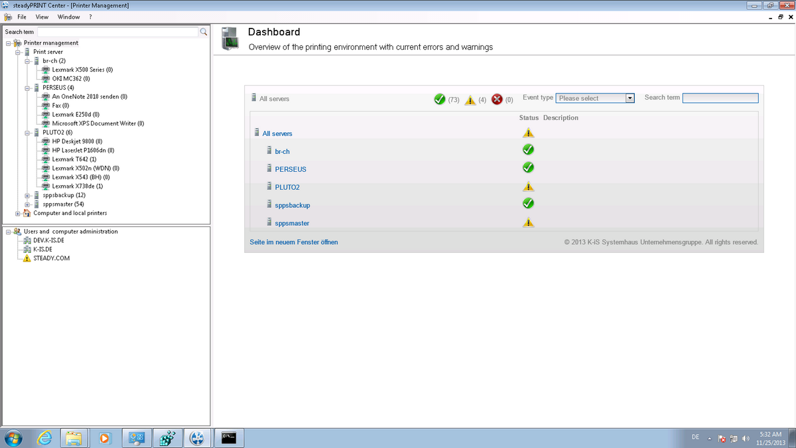Collapse the Printer management tree node

click(x=7, y=43)
